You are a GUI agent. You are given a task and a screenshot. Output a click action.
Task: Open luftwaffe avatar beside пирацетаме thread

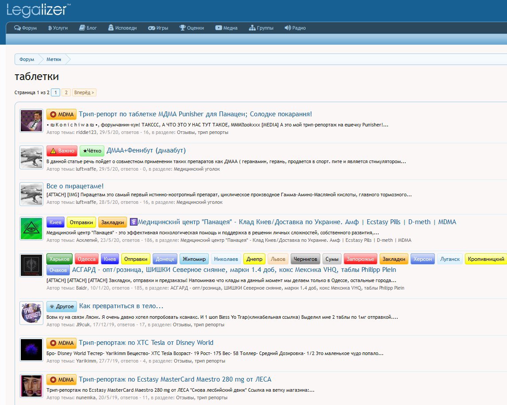(x=31, y=194)
